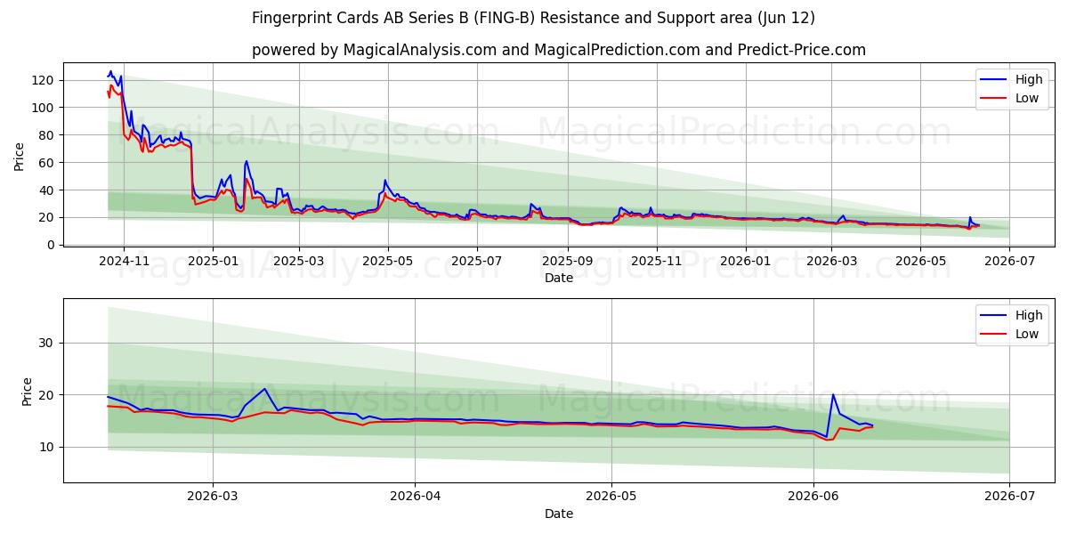Click the '10' y-axis tick in bottom chart
This screenshot has width=1068, height=534.
tap(48, 447)
